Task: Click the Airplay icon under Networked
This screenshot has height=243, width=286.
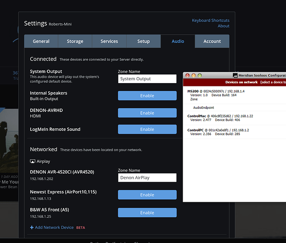Action: pos(33,161)
